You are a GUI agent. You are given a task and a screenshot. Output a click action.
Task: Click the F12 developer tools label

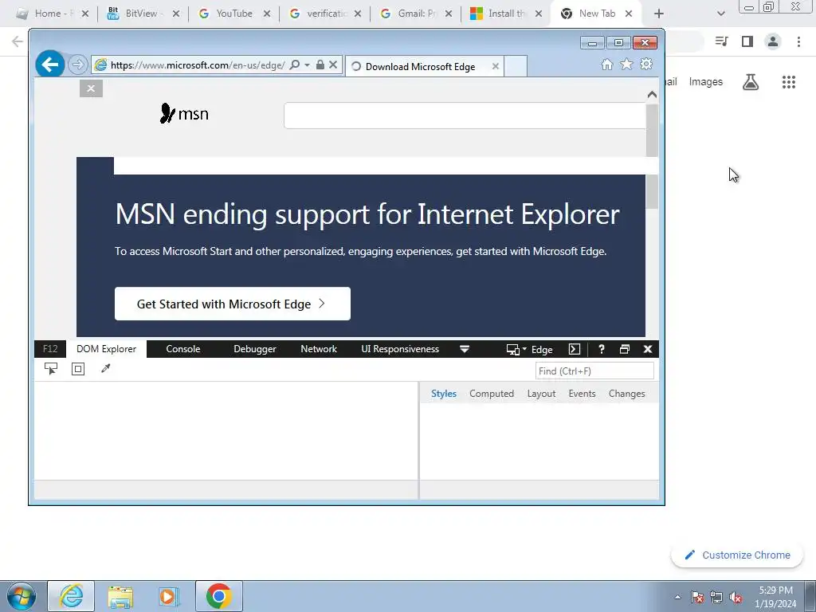coord(50,349)
